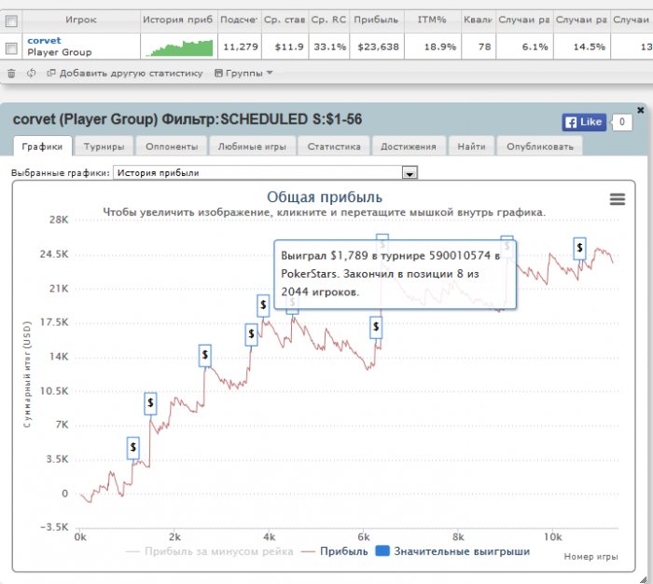Click the trash delete icon
653x584 pixels.
pyautogui.click(x=11, y=73)
